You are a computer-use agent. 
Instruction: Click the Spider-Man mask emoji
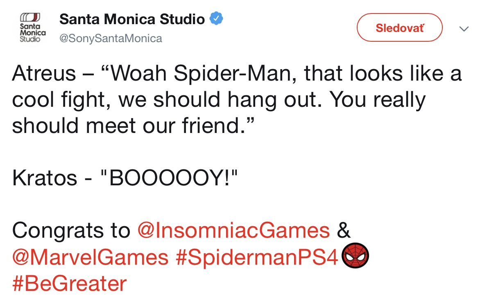pos(355,256)
